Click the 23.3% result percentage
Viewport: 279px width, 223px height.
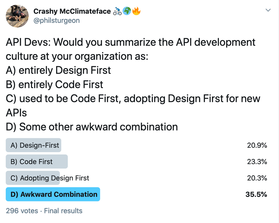coord(257,162)
